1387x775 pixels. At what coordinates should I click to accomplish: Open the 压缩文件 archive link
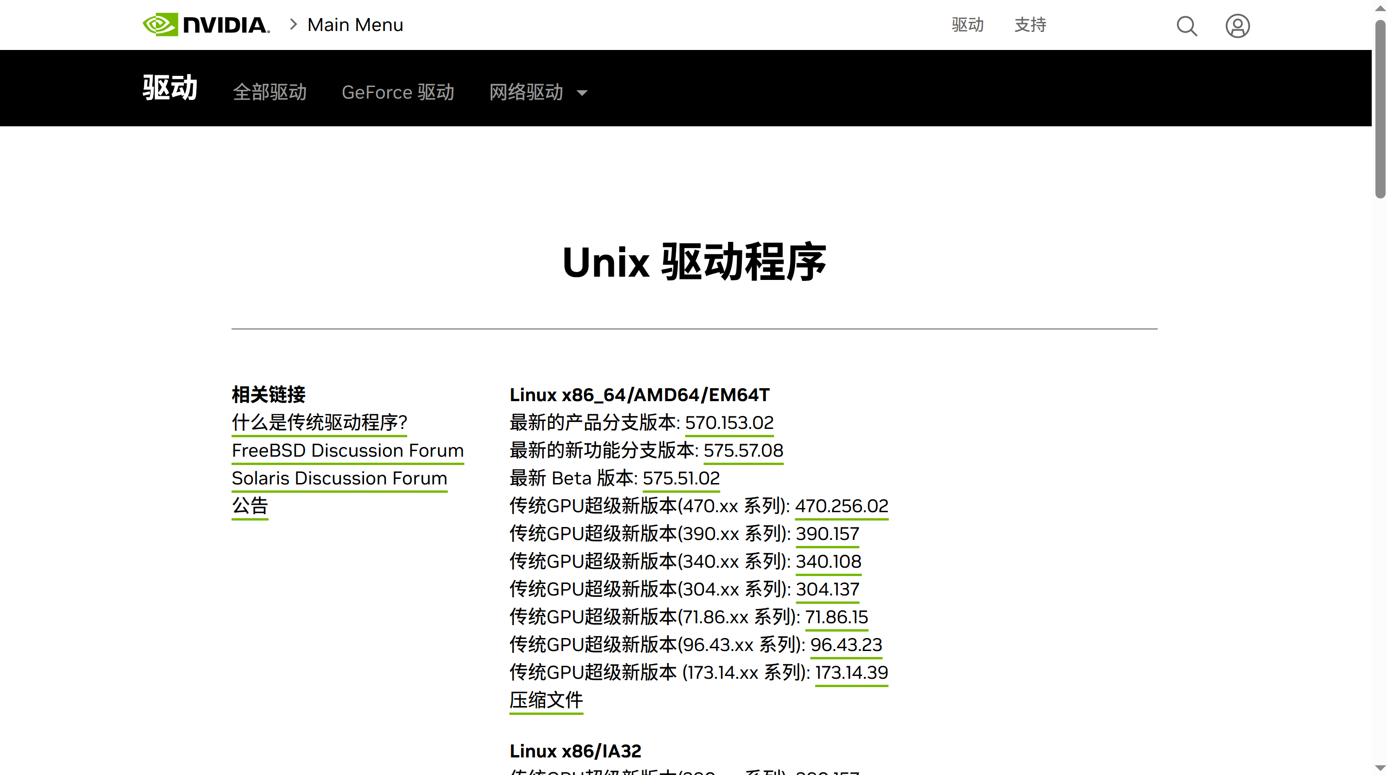point(546,700)
